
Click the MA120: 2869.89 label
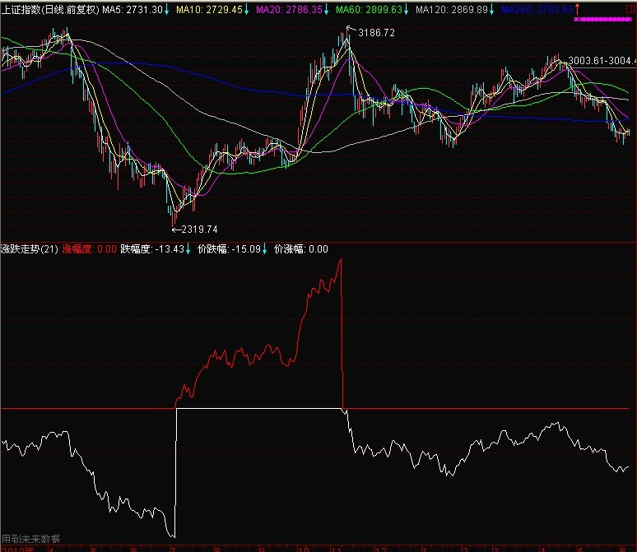(x=452, y=9)
